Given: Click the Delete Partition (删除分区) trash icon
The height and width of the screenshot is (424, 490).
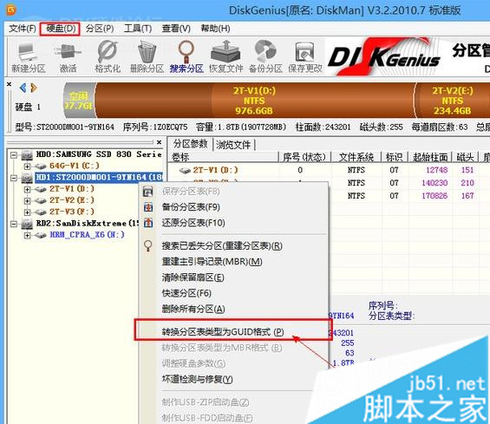Looking at the screenshot, I should tap(147, 52).
